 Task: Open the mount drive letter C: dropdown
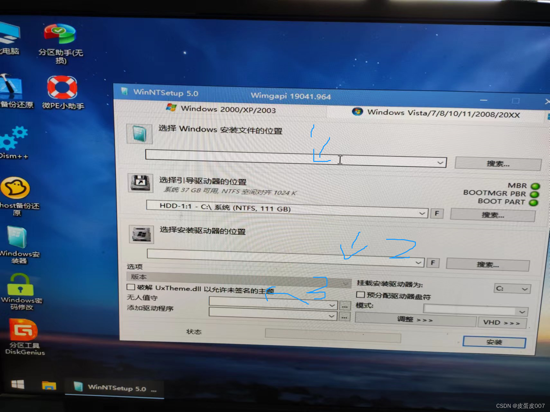tap(512, 288)
